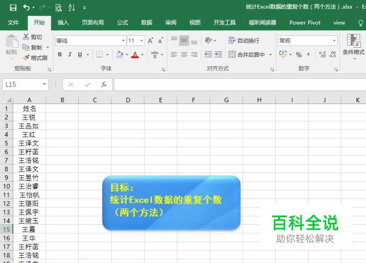Image resolution: width=366 pixels, height=263 pixels.
Task: Click the phonetic guide wén icon
Action: [155, 55]
